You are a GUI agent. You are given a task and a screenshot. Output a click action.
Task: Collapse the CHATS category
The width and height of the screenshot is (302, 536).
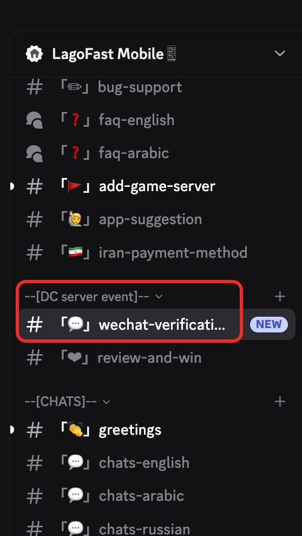tap(68, 402)
